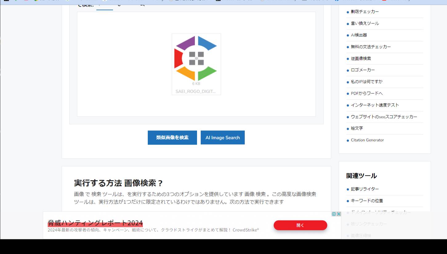Go to the AI検出器 tool

(x=359, y=35)
